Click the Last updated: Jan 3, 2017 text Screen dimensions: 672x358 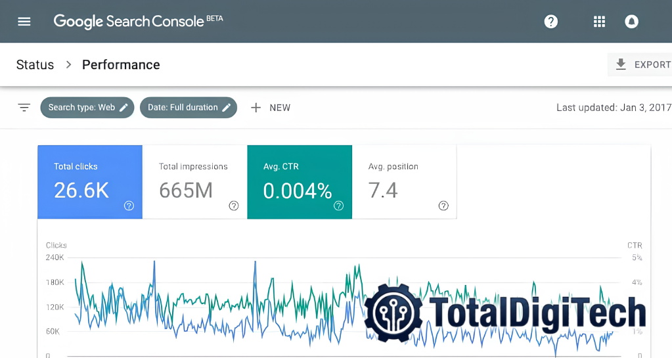click(614, 108)
